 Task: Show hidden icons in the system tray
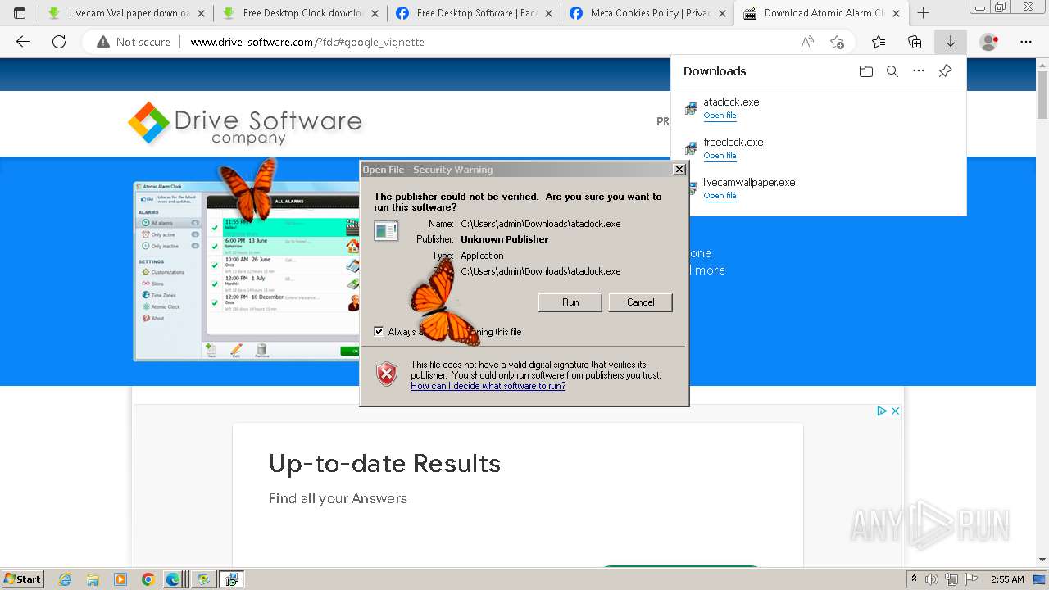(914, 579)
